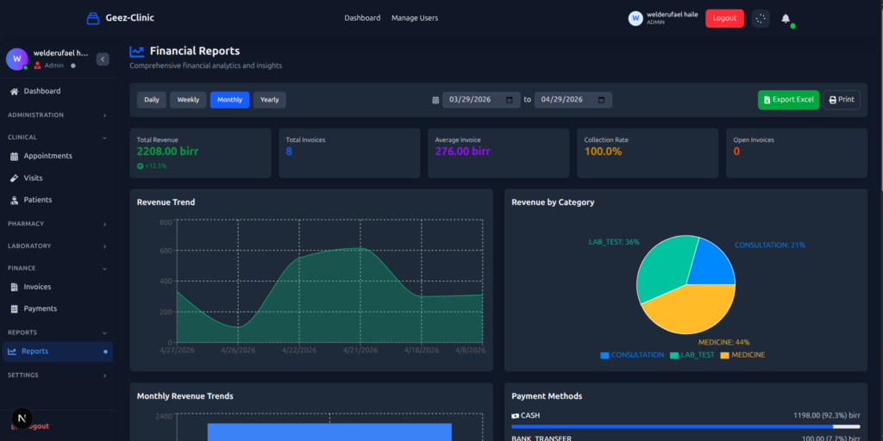Open Dashboard in top navigation
Image resolution: width=883 pixels, height=441 pixels.
tap(362, 18)
